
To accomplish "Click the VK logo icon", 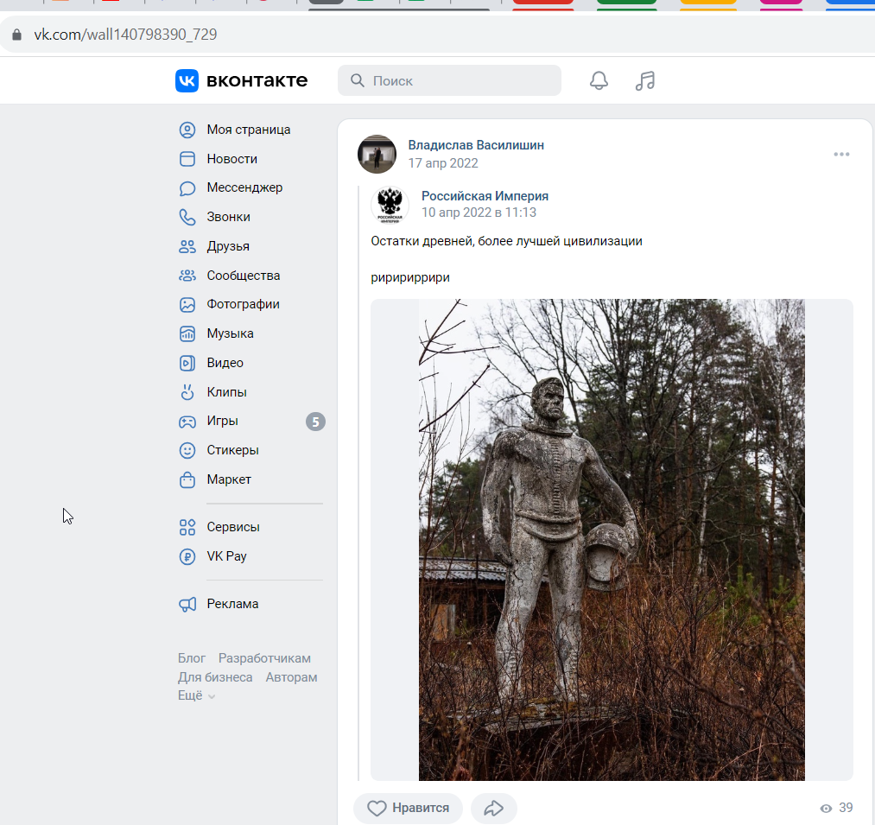I will click(x=187, y=81).
